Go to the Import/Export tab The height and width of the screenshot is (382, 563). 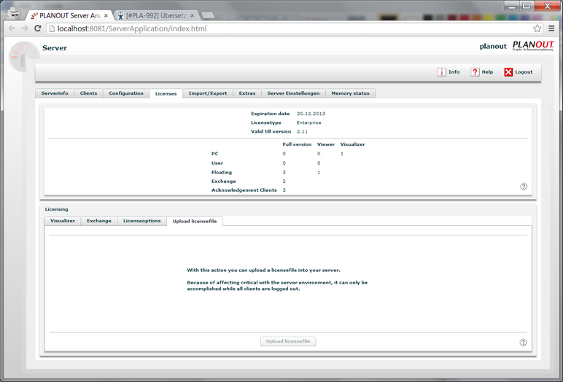208,93
